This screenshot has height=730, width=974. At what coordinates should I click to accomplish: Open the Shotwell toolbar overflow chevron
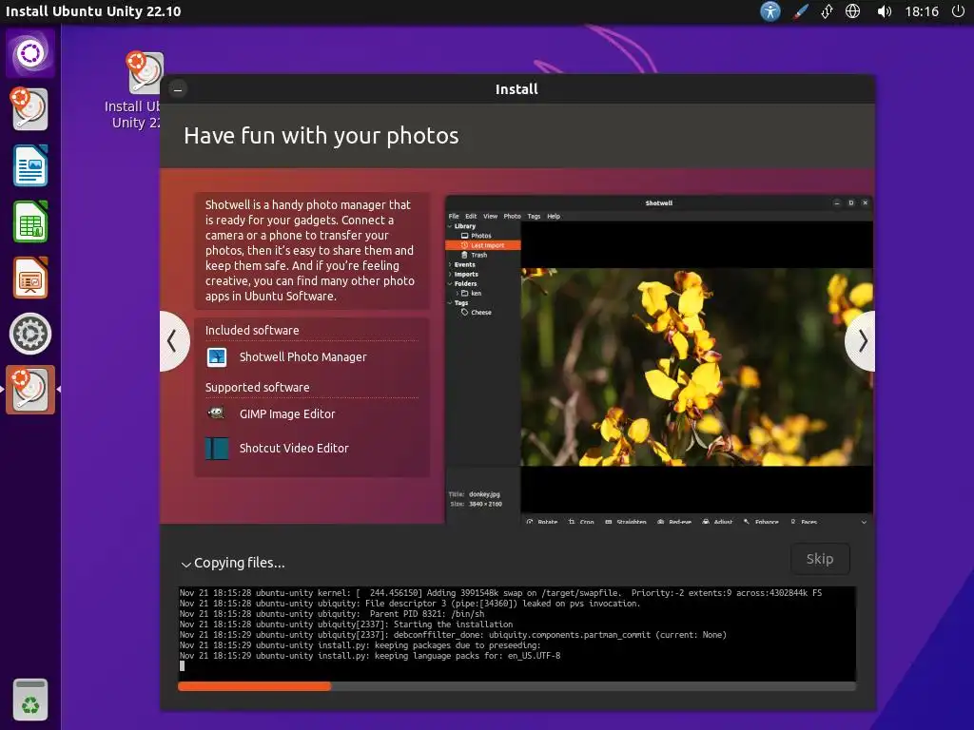click(864, 522)
